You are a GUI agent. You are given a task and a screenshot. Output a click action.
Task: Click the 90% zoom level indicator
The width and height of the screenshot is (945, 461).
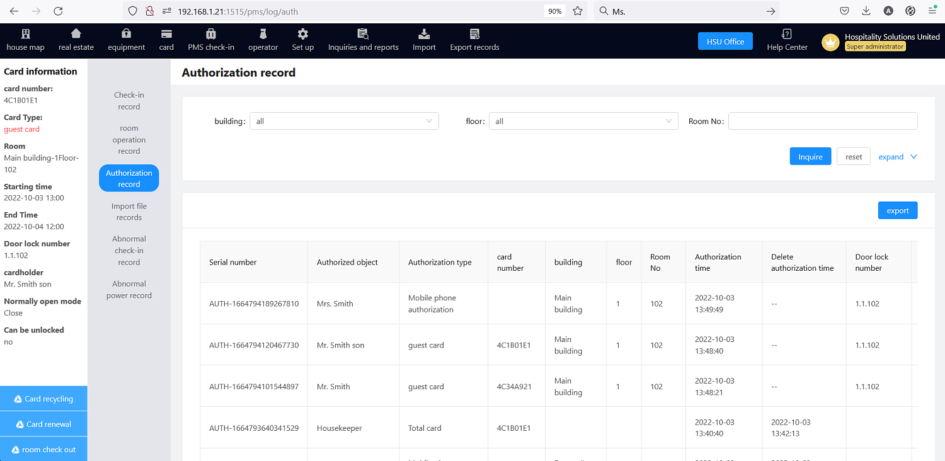[555, 11]
